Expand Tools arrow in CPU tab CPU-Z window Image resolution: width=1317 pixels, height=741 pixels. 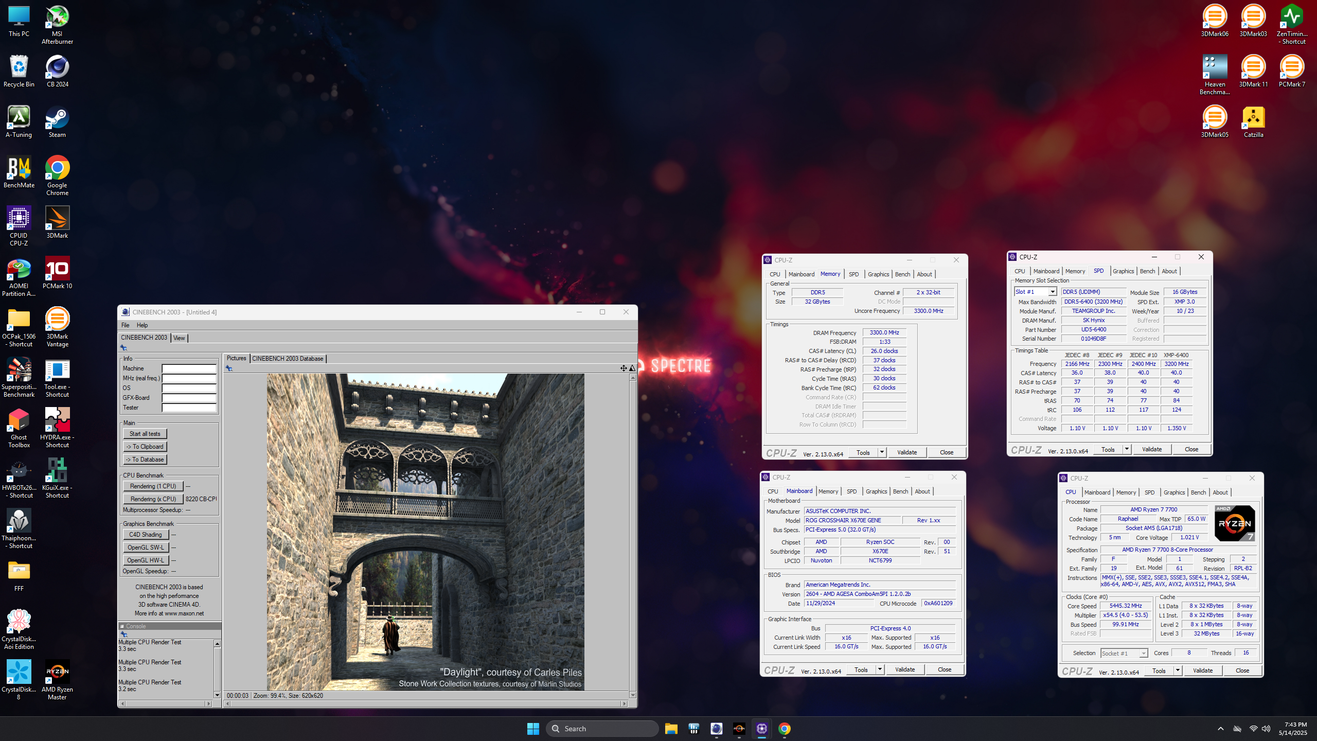pyautogui.click(x=1178, y=671)
